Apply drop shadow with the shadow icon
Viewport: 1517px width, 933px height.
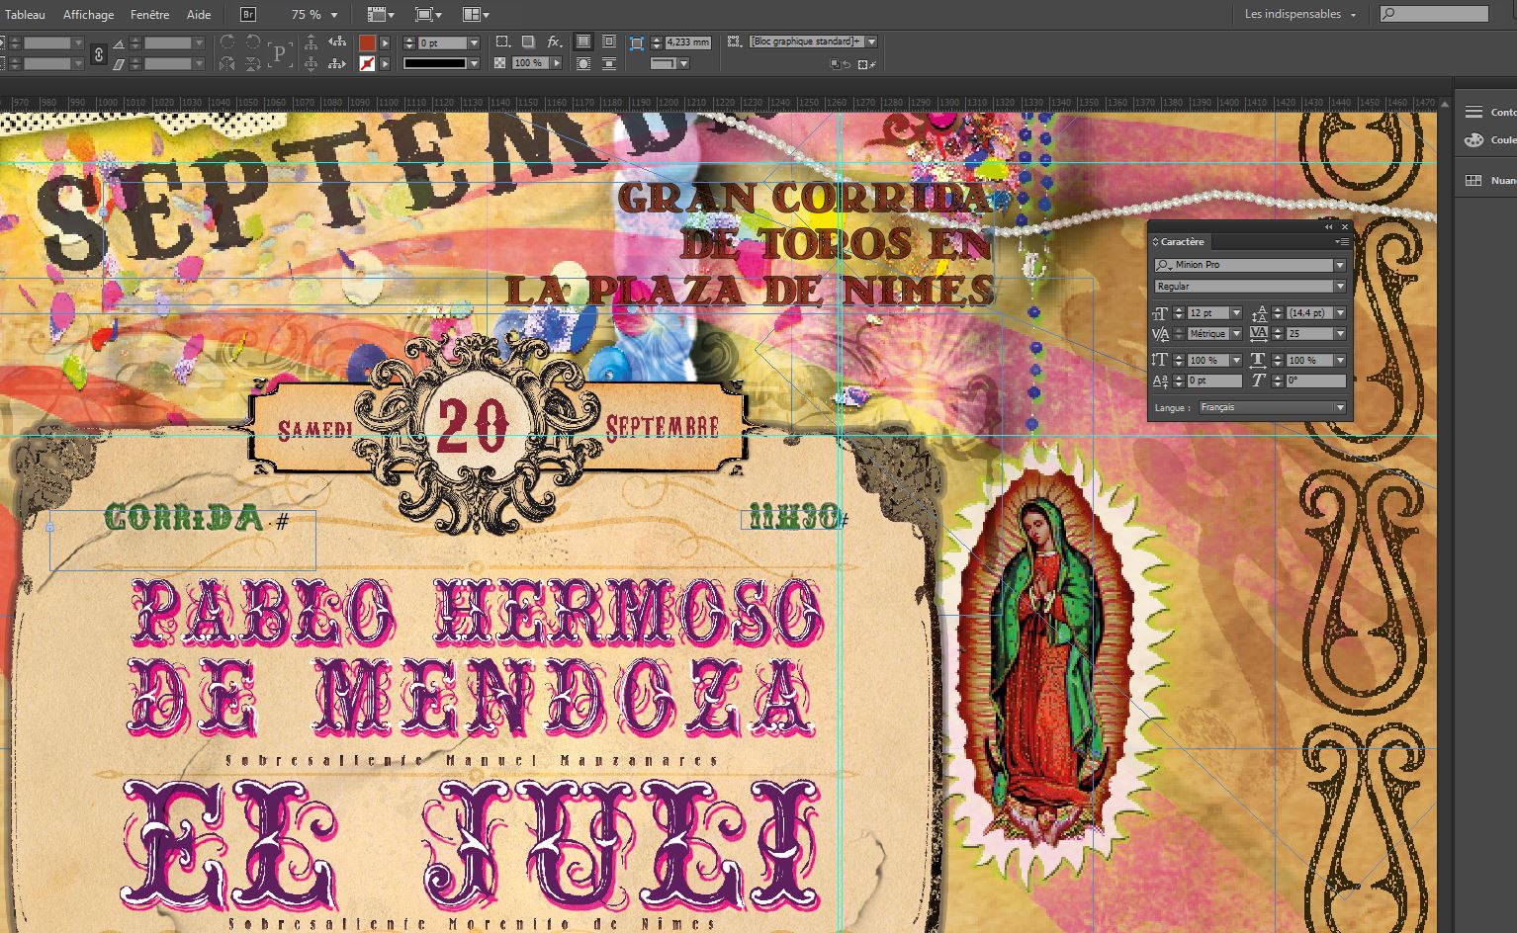(x=528, y=42)
